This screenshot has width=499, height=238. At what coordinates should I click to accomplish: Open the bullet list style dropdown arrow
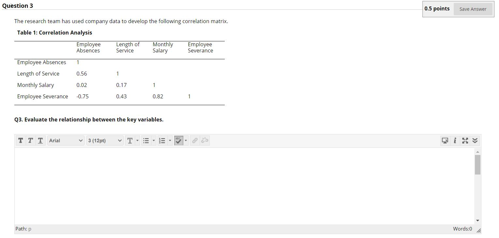coord(154,141)
